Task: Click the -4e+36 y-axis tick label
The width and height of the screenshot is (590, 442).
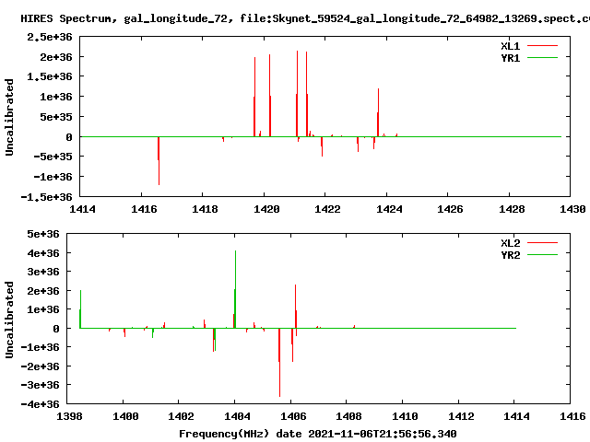Action: [40, 404]
